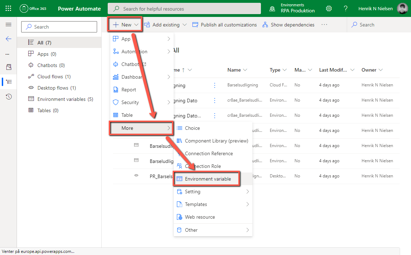Select Dashboard in the New menu
411x255 pixels.
(142, 77)
